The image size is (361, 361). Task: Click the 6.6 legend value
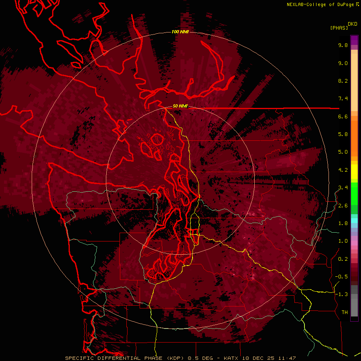(343, 116)
